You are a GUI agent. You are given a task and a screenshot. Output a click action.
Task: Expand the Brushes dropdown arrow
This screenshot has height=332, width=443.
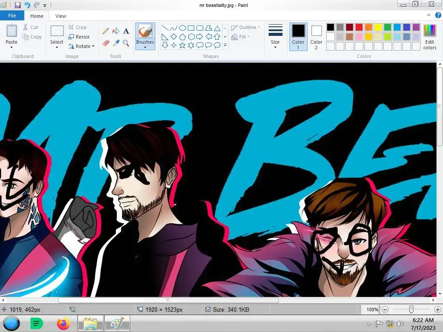point(145,48)
